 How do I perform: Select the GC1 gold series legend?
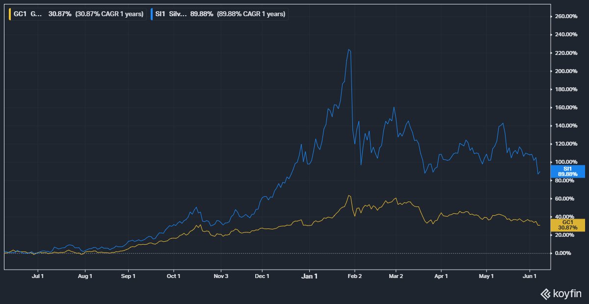coord(77,14)
